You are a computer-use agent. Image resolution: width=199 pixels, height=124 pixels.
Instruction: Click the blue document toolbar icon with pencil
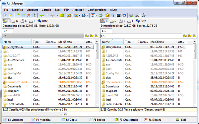tap(84, 15)
